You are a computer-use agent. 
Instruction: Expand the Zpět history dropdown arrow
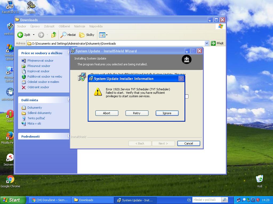[x=34, y=35]
